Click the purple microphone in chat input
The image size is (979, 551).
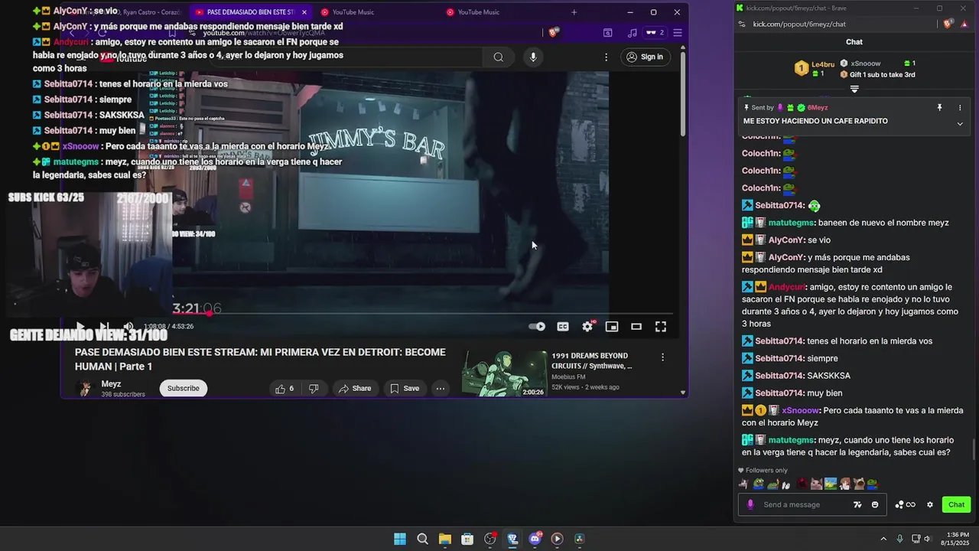[x=750, y=504]
